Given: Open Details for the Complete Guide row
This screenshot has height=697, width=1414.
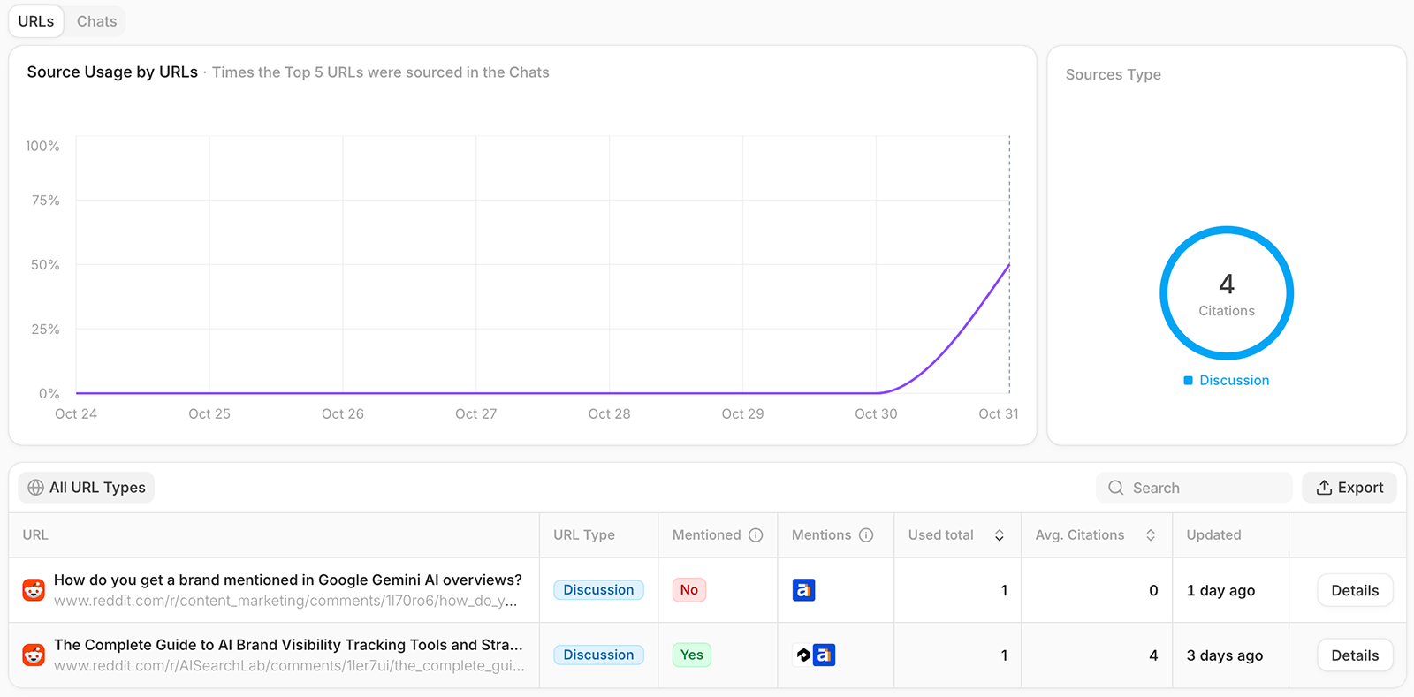Looking at the screenshot, I should (x=1355, y=655).
